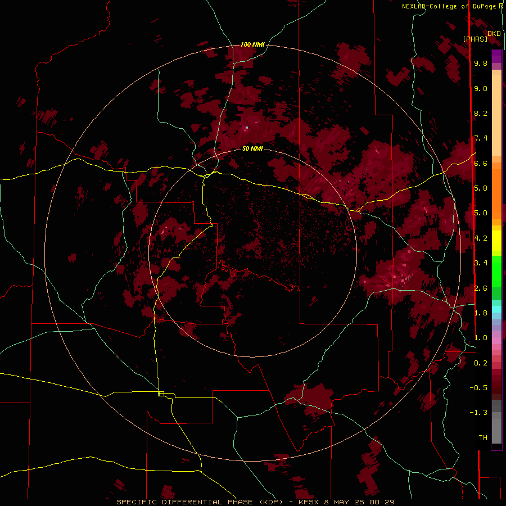Click the 3.4 value on the scale
The height and width of the screenshot is (506, 506).
[x=481, y=263]
